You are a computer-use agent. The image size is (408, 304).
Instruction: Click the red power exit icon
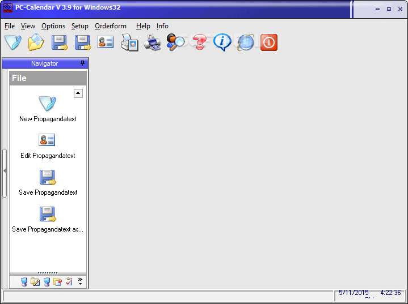pos(269,42)
